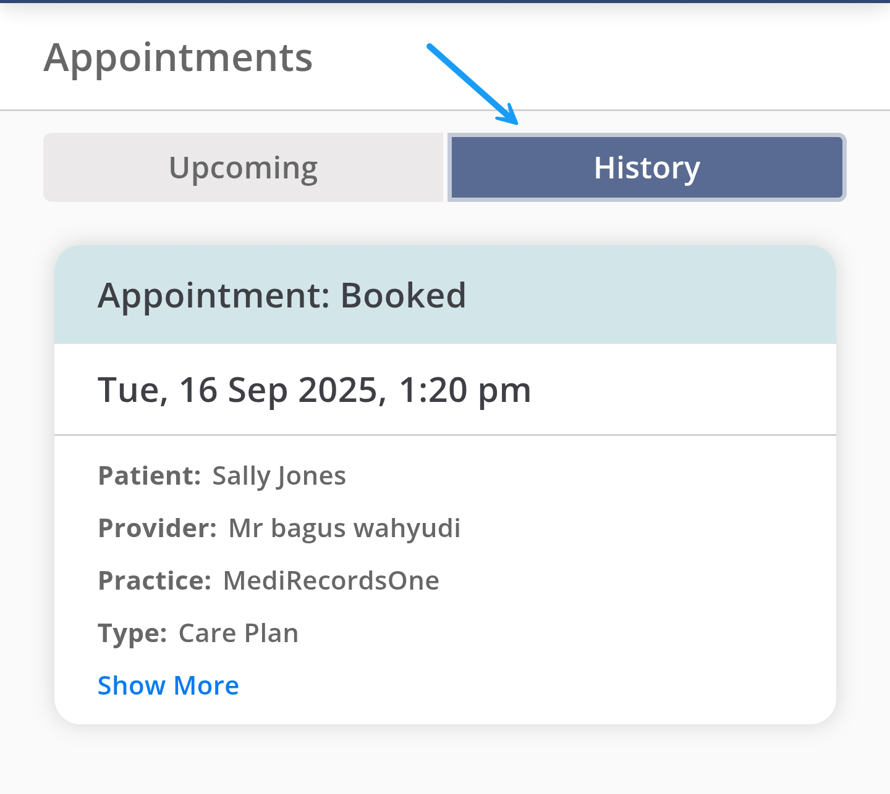Image resolution: width=890 pixels, height=794 pixels.
Task: Click the Appointments page heading
Action: click(178, 57)
